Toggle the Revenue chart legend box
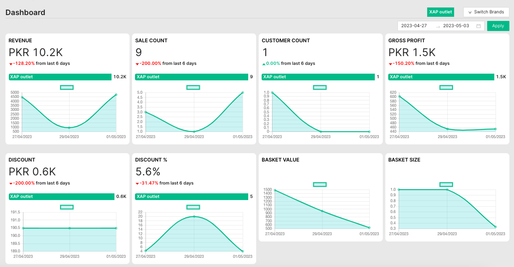Screen dimensions: 514x267 click(x=67, y=87)
